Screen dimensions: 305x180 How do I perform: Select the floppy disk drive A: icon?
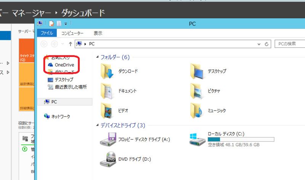point(108,139)
